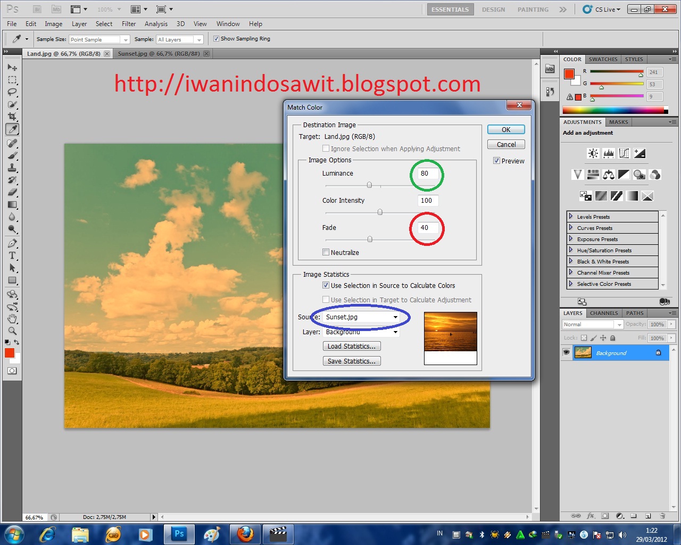Expand Levels Presets list

(571, 217)
